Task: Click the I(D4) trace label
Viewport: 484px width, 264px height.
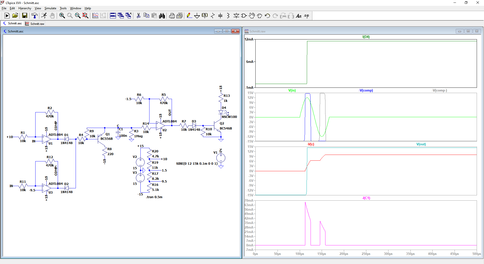Action: 366,37
